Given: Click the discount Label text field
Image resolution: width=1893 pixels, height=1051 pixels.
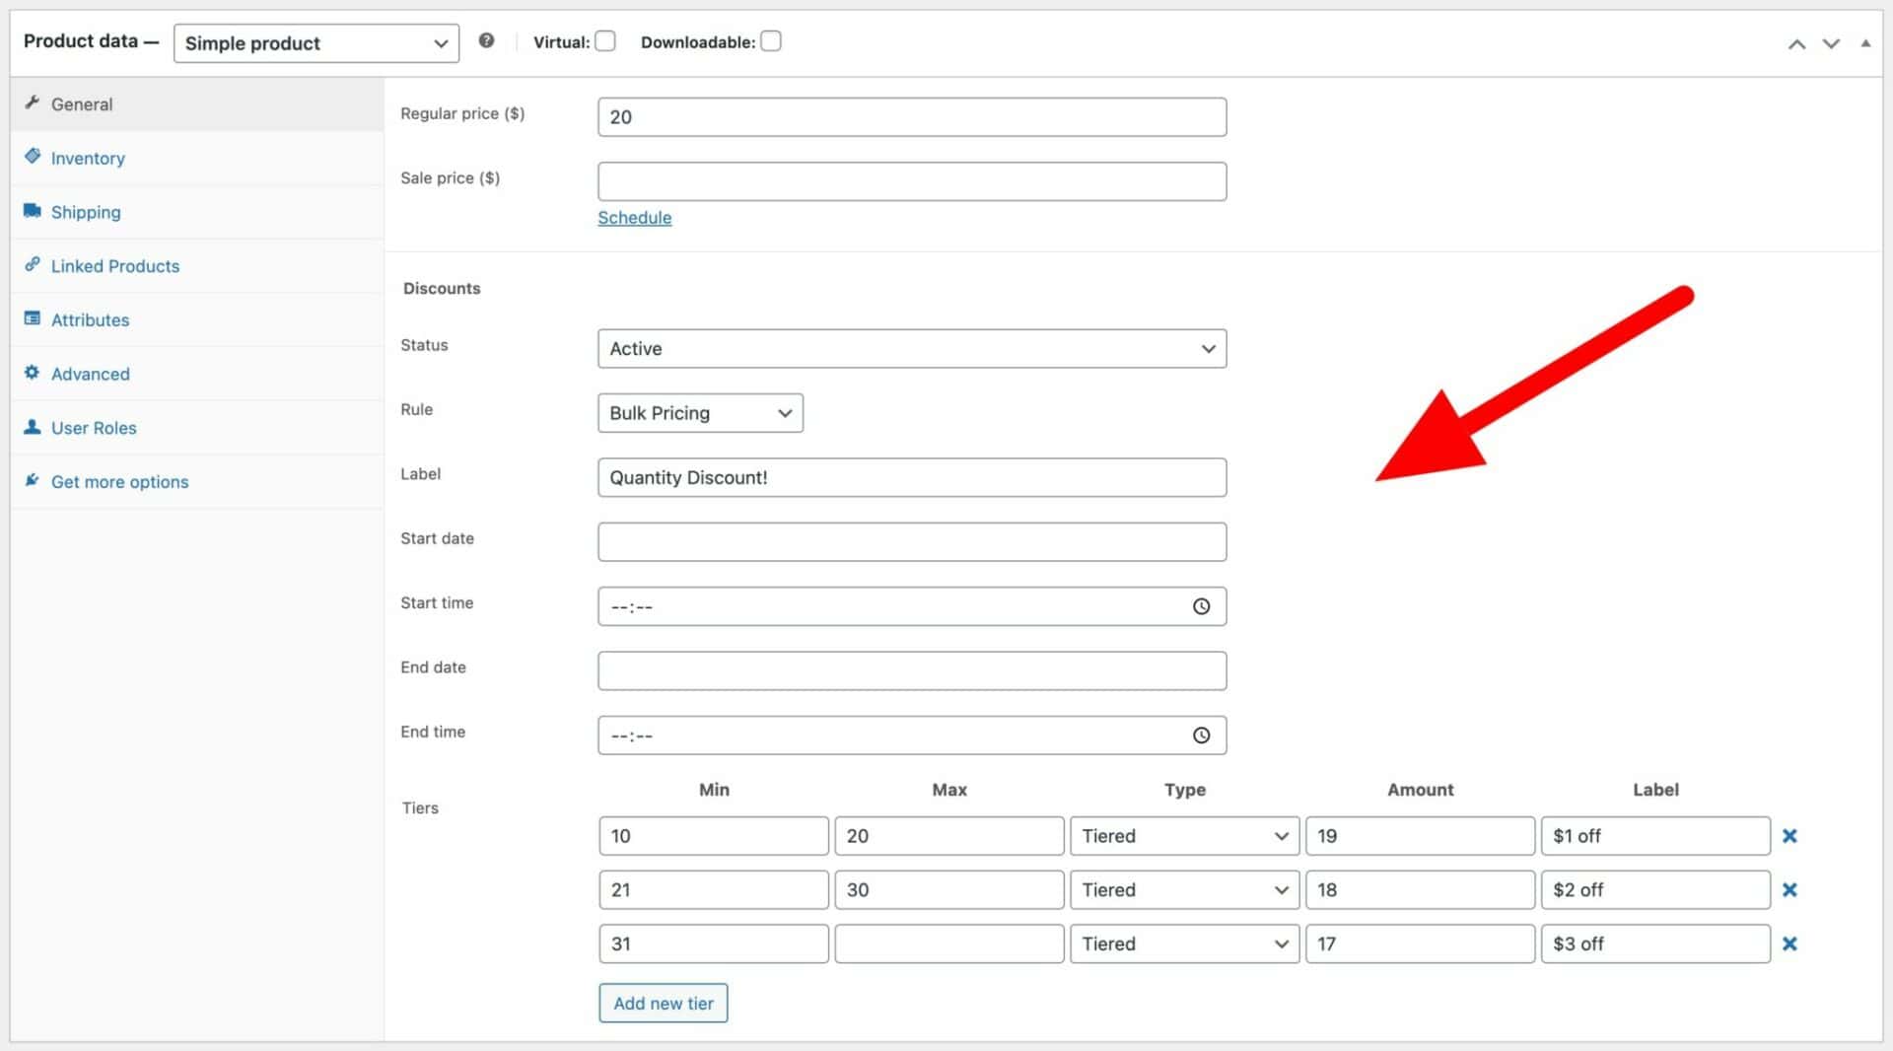Looking at the screenshot, I should [912, 478].
